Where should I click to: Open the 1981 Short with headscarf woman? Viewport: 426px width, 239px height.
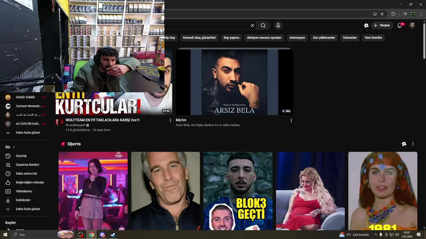tap(383, 191)
